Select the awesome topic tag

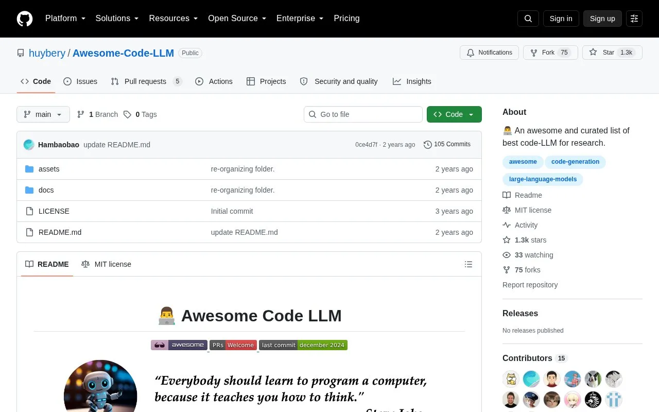point(523,162)
